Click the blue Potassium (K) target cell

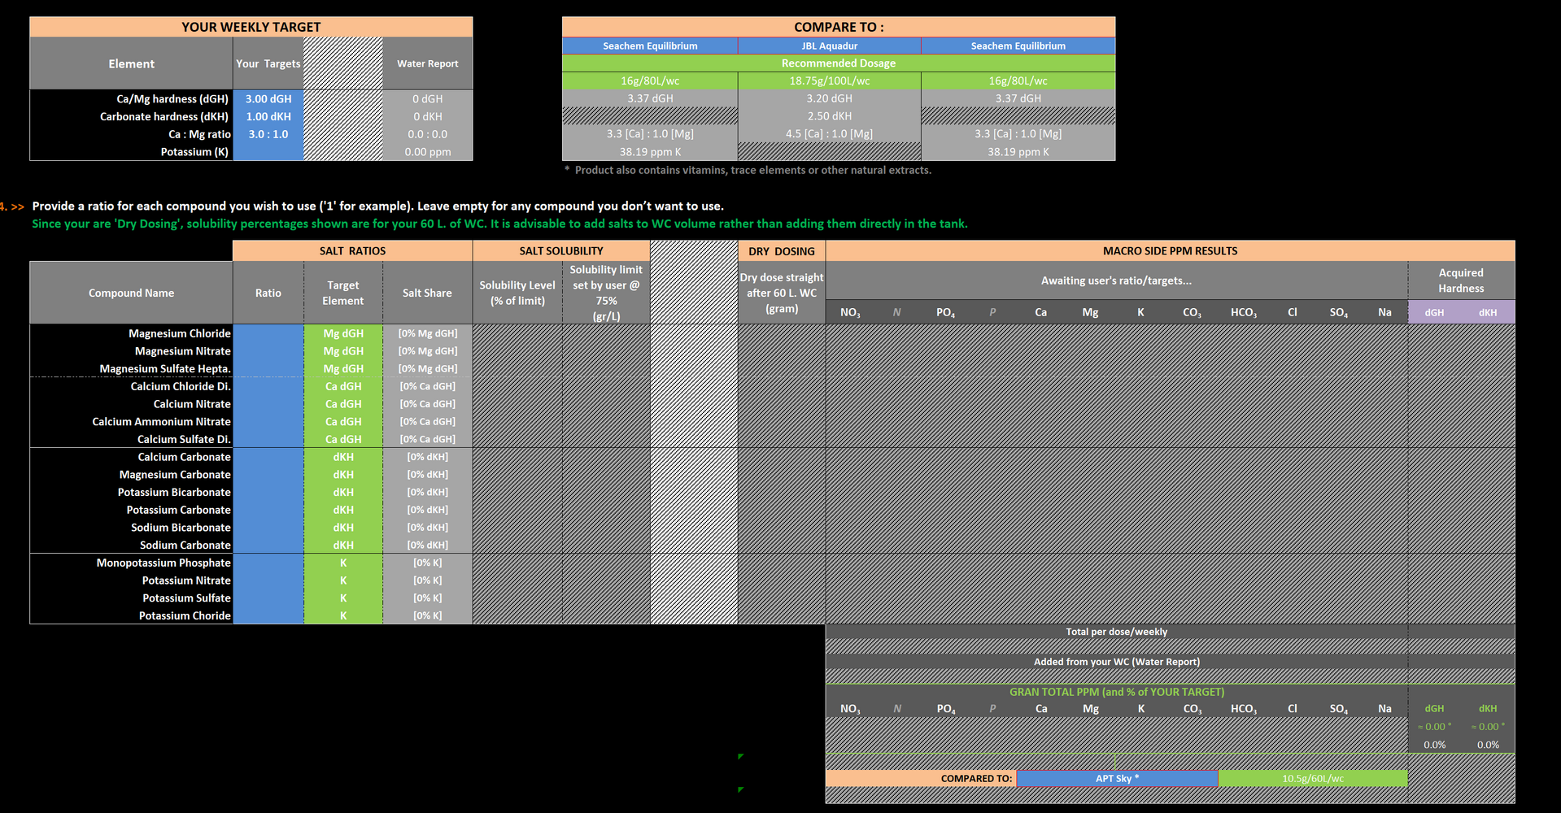268,152
